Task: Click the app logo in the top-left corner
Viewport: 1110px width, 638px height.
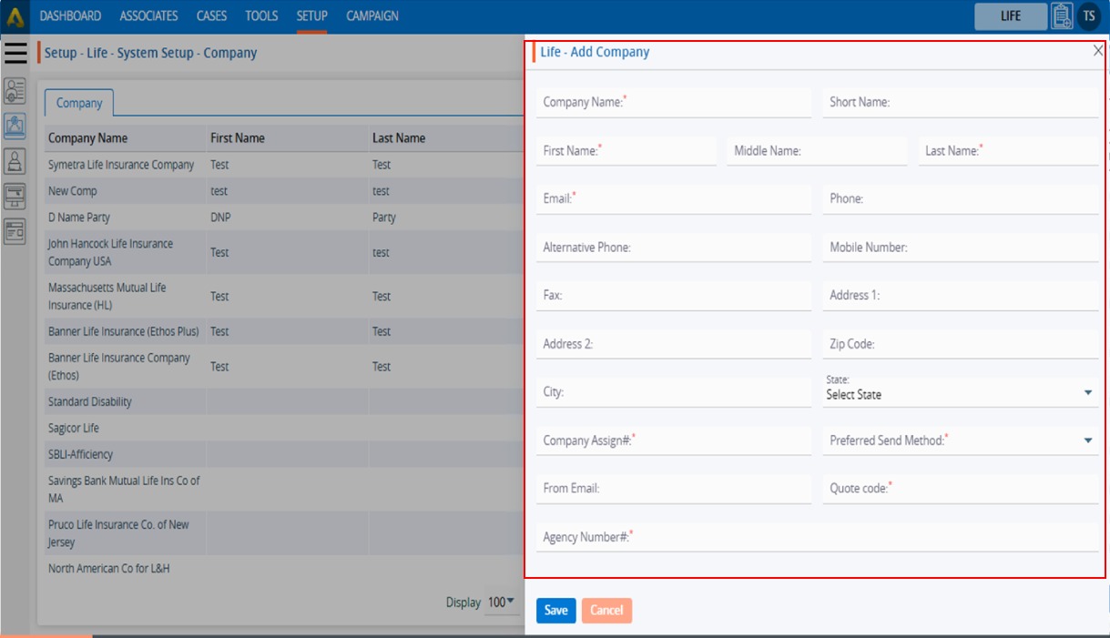Action: tap(15, 16)
